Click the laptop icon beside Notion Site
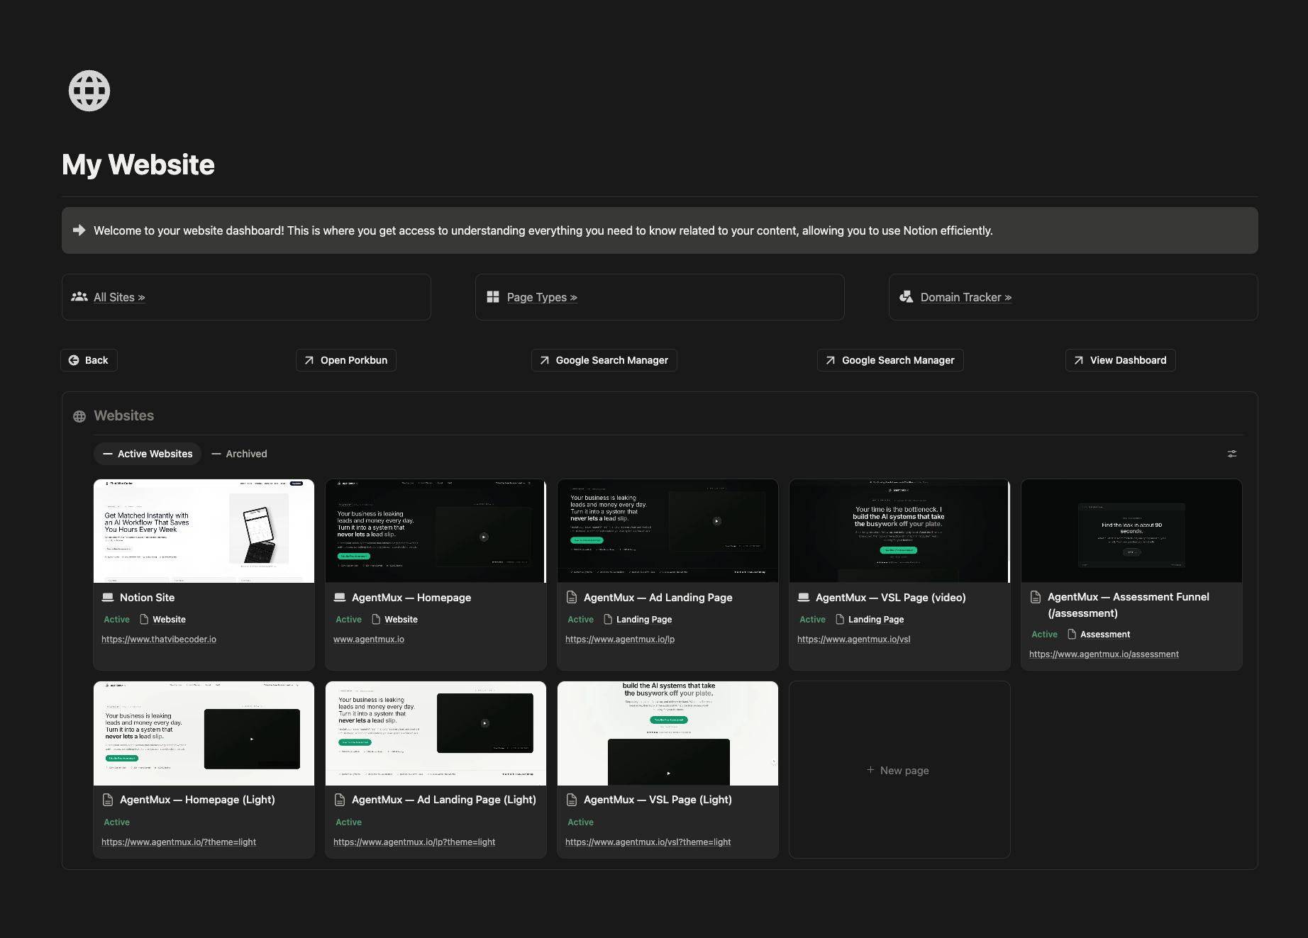Viewport: 1308px width, 938px height. pos(108,597)
